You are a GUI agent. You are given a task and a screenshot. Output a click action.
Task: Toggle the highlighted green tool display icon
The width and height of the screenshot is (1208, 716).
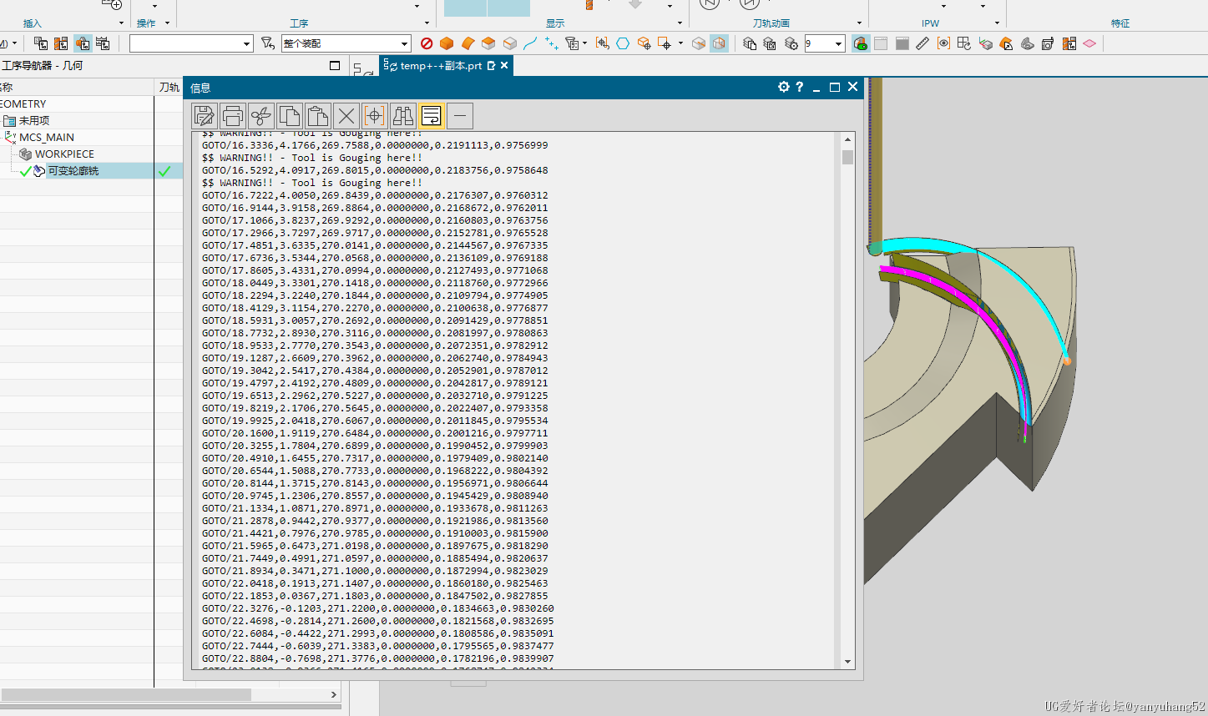[x=860, y=43]
